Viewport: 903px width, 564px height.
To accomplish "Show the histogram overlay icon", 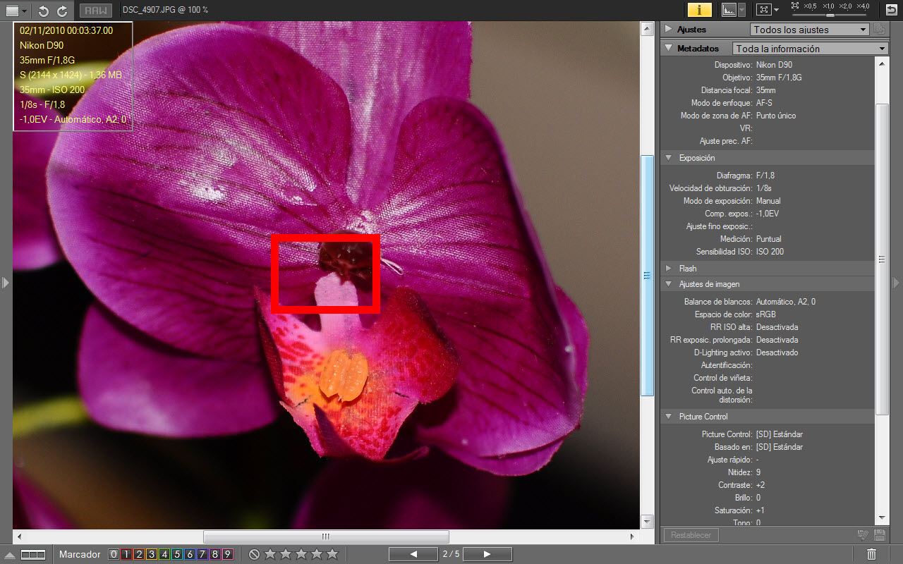I will coord(729,10).
